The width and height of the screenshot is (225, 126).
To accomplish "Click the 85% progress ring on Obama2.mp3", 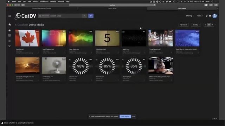I will click(x=107, y=66).
